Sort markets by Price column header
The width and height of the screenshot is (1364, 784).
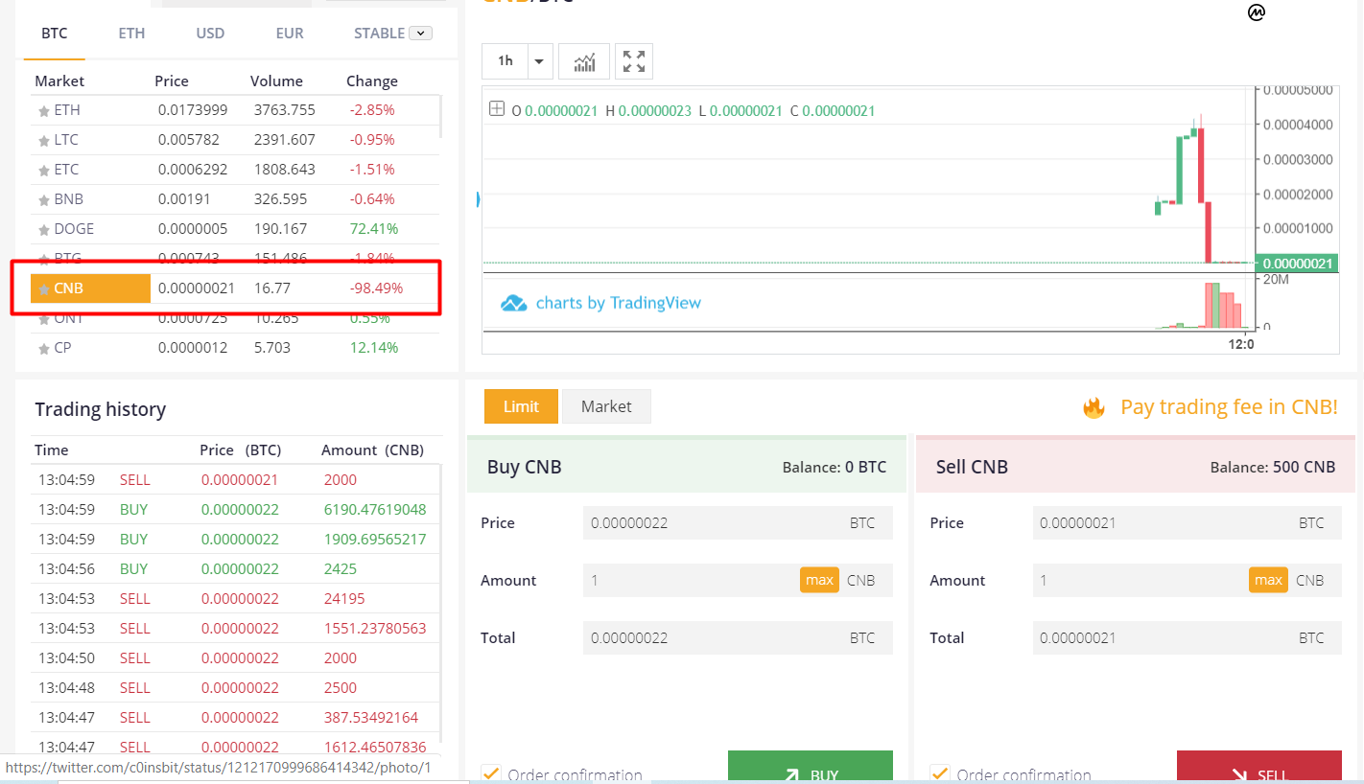click(172, 81)
